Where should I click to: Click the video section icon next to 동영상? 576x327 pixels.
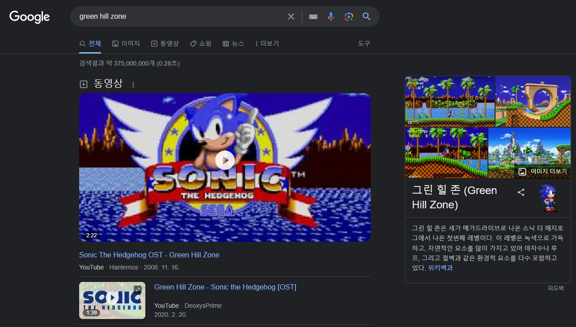[83, 84]
